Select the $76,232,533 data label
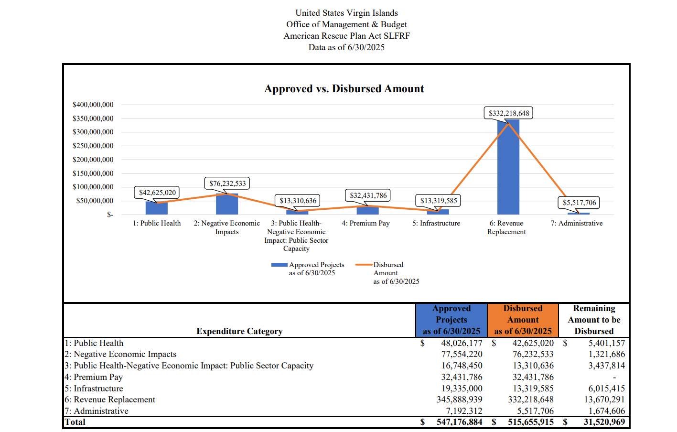The image size is (677, 432). point(227,184)
